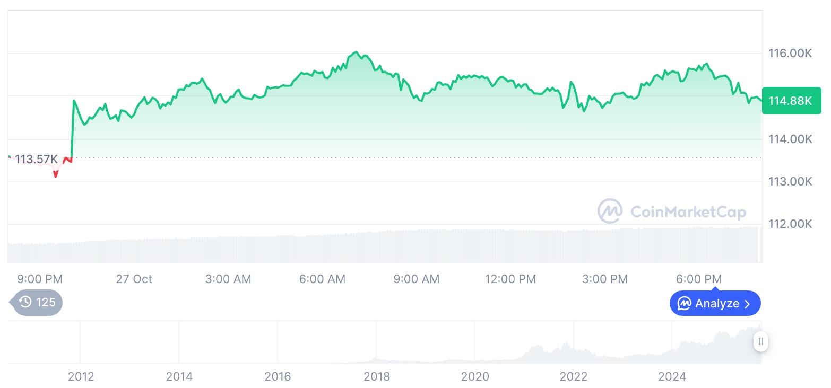Jump to 2012 on the overview timeline
The height and width of the screenshot is (388, 831).
click(x=81, y=376)
